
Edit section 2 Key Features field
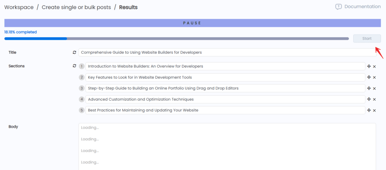[x=225, y=77]
